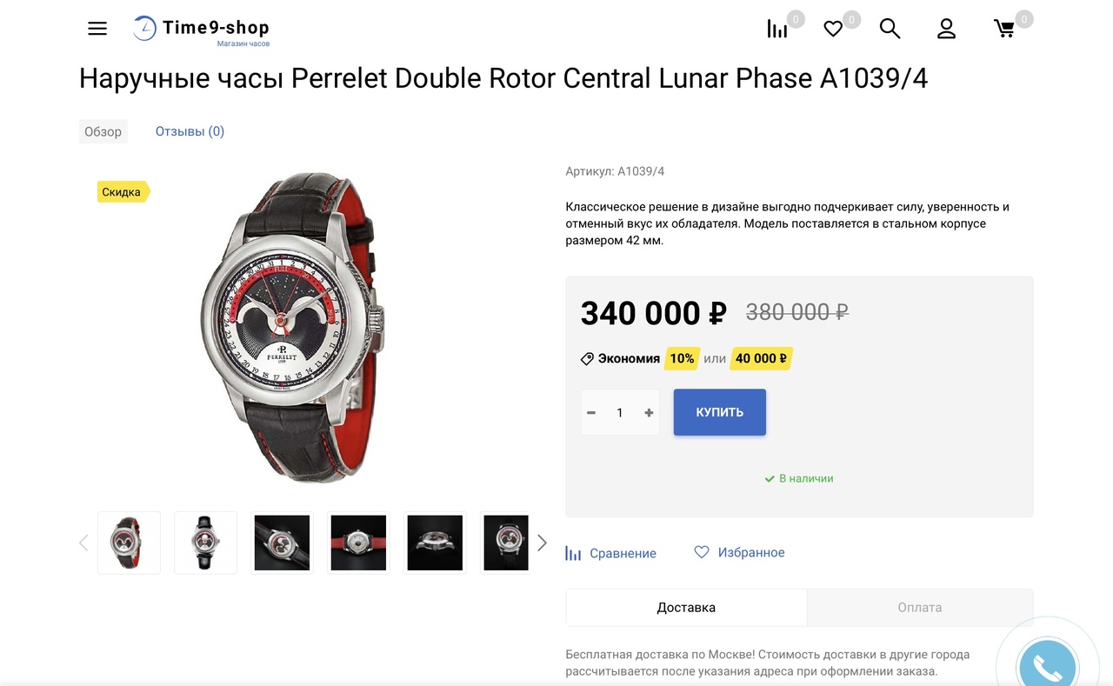Open the shopping cart
This screenshot has height=686, width=1113.
(1004, 29)
